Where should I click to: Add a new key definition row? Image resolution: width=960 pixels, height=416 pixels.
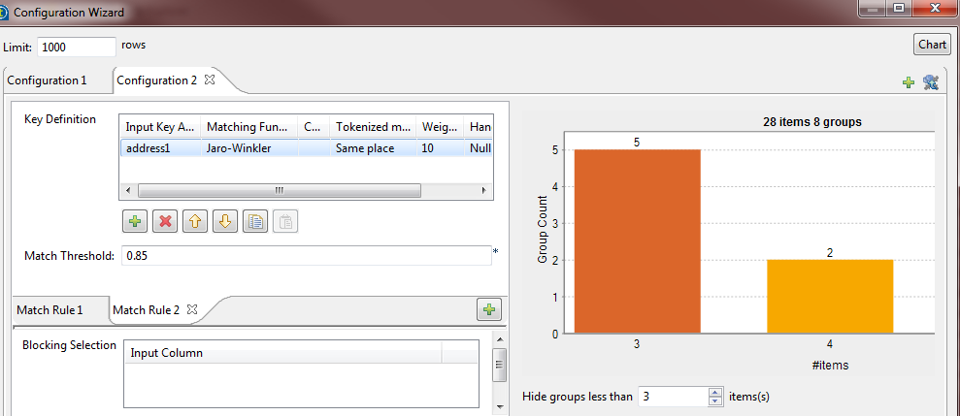tap(135, 222)
